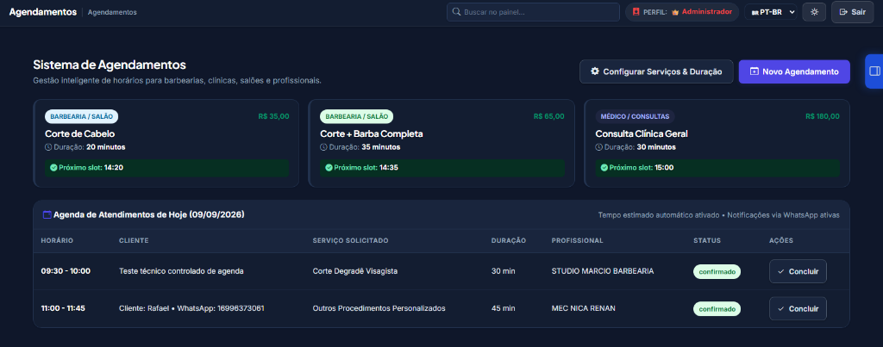Screen dimensions: 883x347
Task: Click the Duração: 20 minutos text
Action: 90,147
